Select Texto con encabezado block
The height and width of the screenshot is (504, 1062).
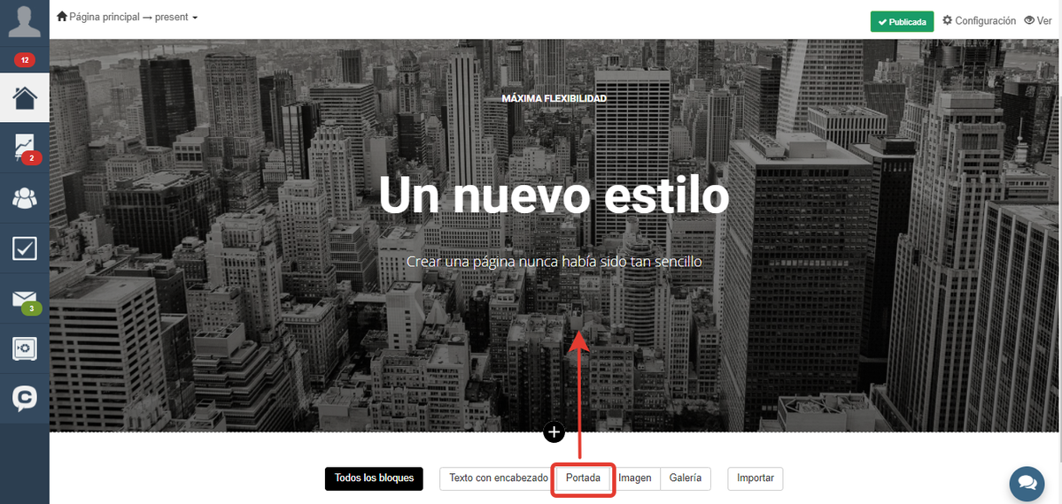point(499,477)
